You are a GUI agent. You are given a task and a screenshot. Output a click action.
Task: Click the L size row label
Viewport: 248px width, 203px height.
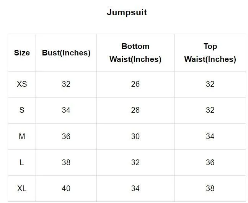22,162
